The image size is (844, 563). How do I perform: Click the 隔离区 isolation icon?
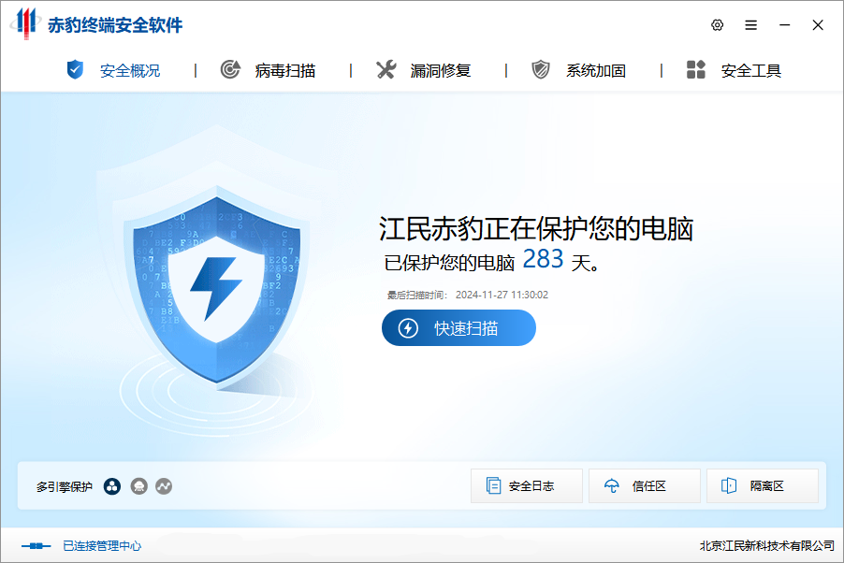click(729, 486)
